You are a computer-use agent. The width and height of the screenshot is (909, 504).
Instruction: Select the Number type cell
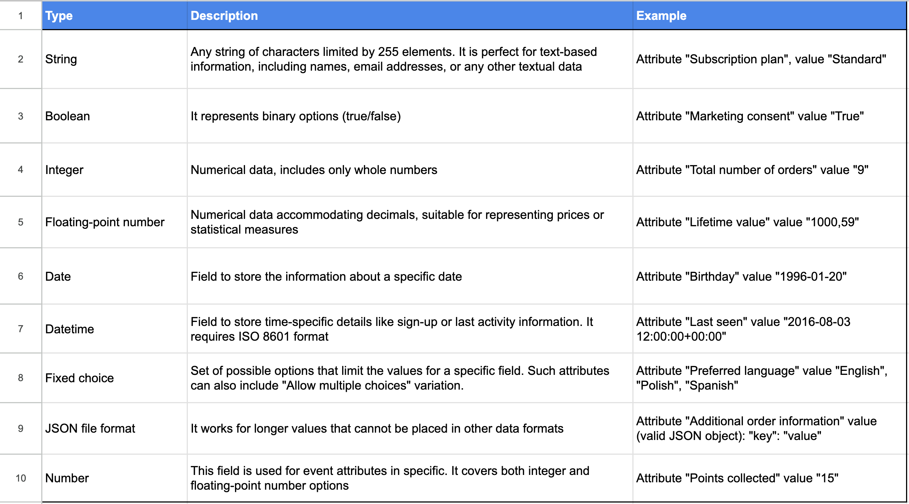click(x=114, y=478)
